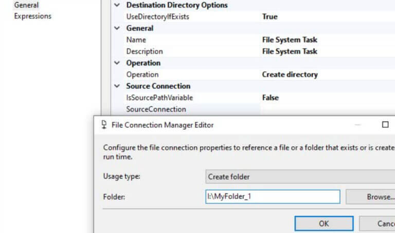Click the empty SourceConnection value cell
395x233 pixels.
click(x=309, y=109)
